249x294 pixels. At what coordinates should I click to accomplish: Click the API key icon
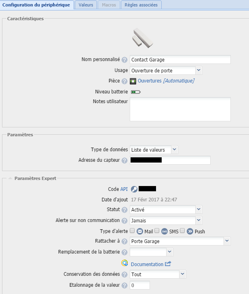[x=134, y=189]
